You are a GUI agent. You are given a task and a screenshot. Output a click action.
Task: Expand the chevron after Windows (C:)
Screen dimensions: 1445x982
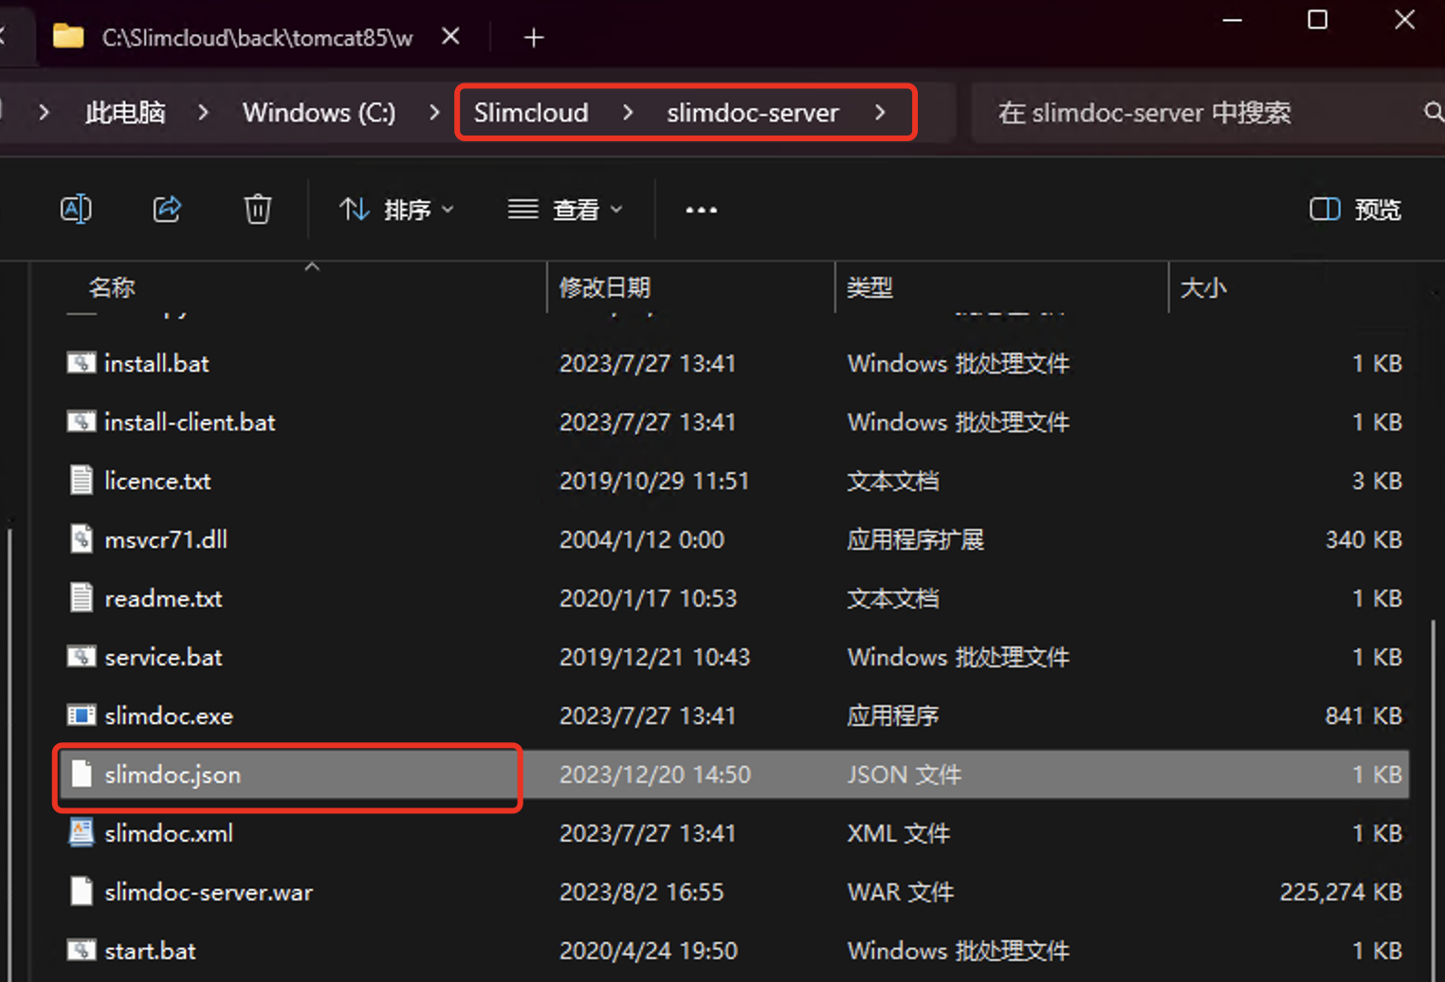[434, 113]
